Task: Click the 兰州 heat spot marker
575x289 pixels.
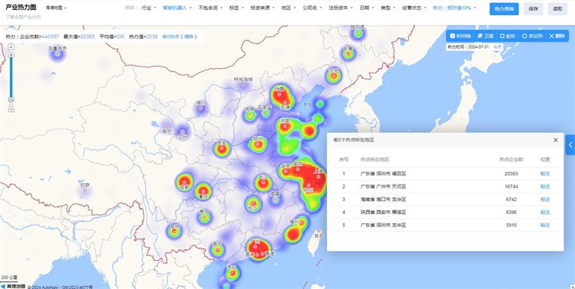Action: coord(182,132)
